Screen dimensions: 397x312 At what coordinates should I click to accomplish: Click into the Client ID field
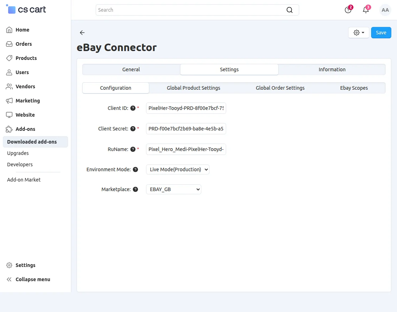[x=186, y=108]
